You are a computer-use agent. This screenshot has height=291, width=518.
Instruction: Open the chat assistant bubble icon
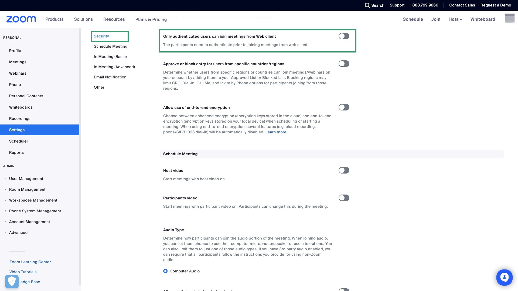click(504, 277)
